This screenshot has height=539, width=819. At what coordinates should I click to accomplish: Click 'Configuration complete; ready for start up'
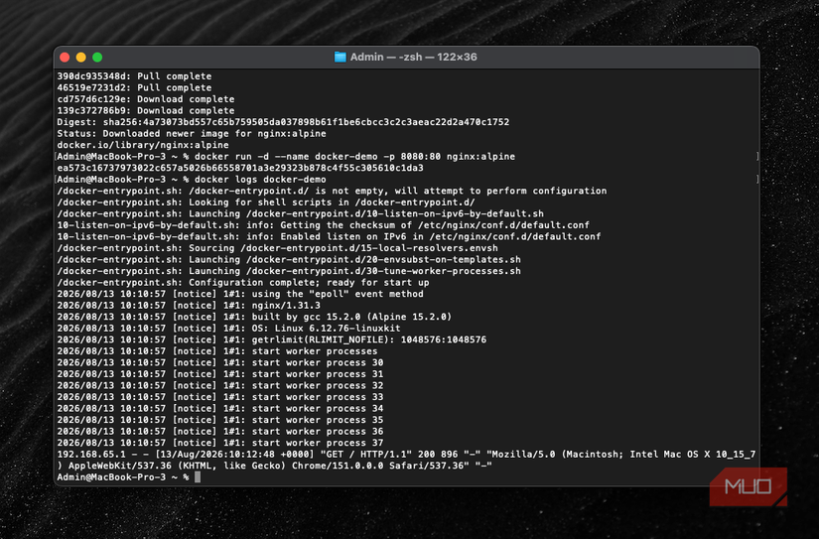(243, 283)
